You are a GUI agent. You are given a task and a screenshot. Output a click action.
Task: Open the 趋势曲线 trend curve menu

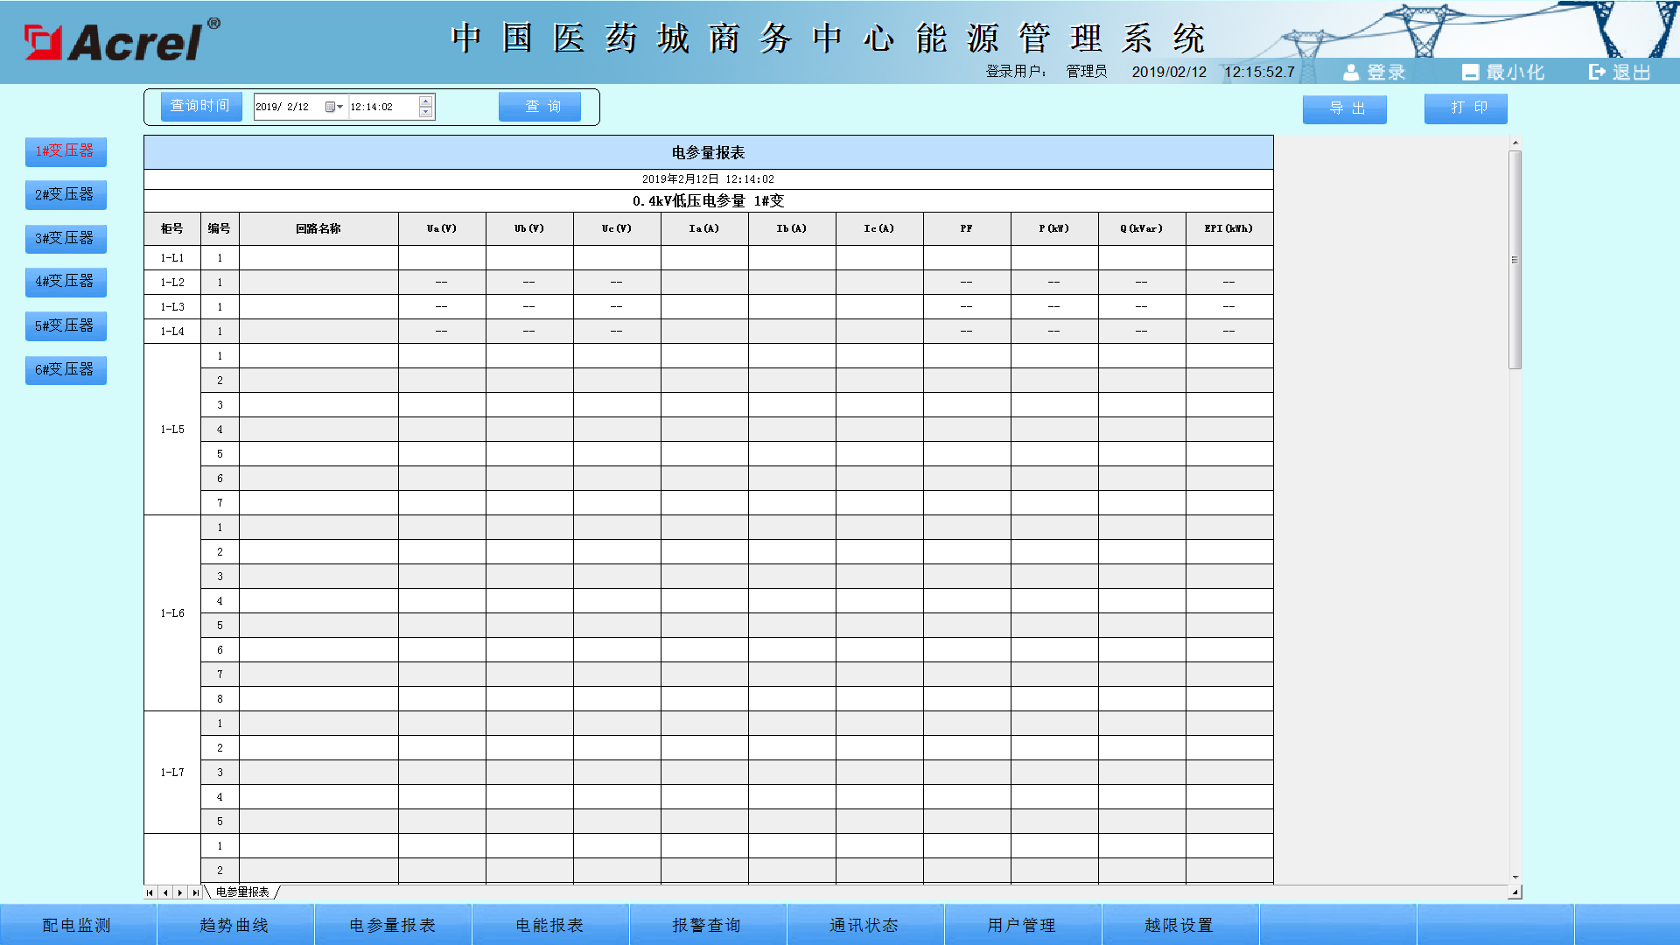[x=234, y=924]
